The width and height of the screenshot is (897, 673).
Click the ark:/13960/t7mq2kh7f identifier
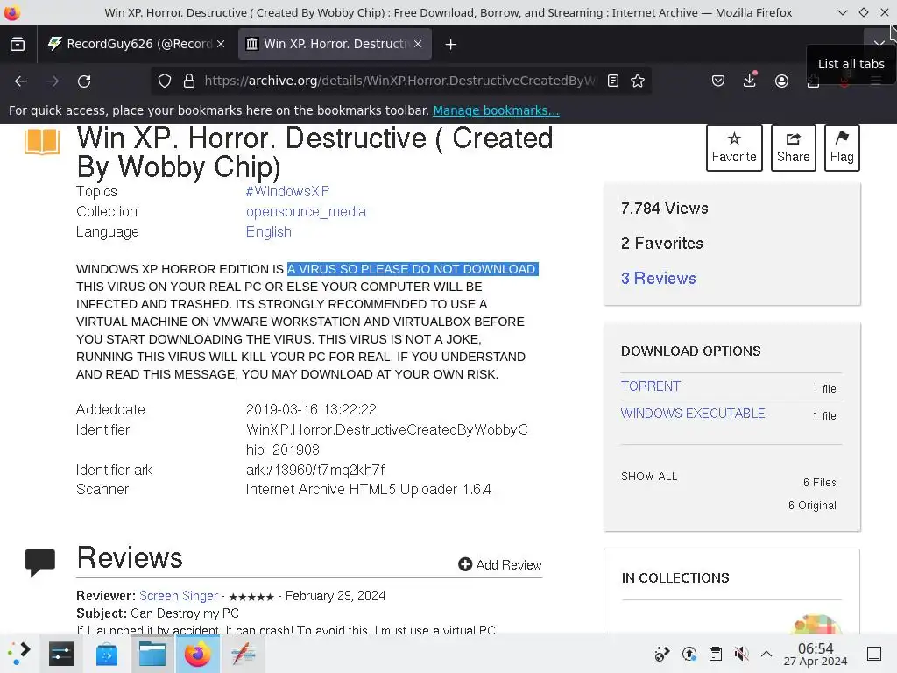coord(315,470)
